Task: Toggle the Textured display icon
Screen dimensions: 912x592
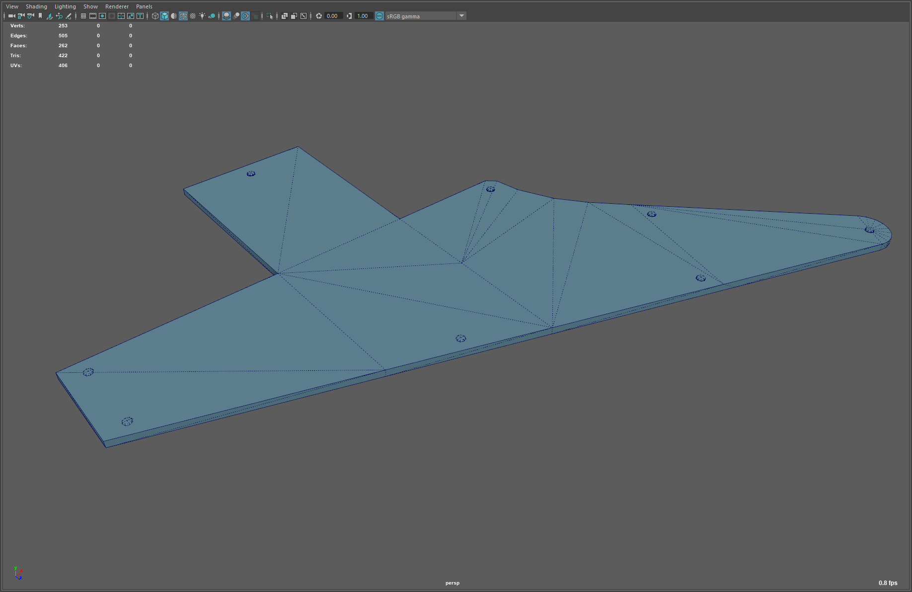Action: 193,16
